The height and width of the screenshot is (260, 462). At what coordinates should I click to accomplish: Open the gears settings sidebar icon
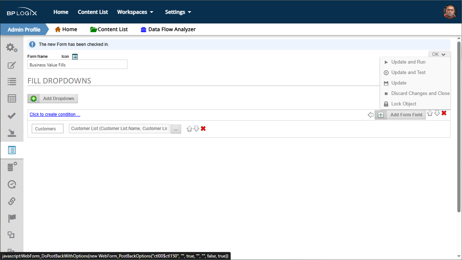coord(12,48)
